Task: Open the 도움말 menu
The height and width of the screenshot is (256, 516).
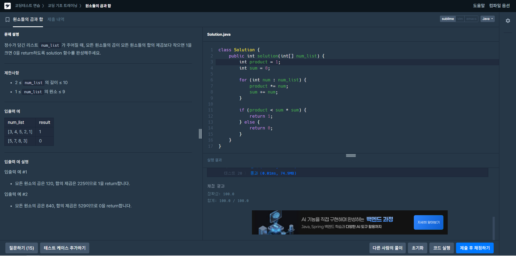Action: pos(479,6)
